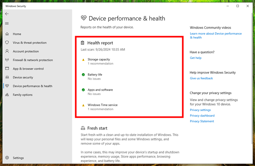Click the Apps and software green check icon
The height and width of the screenshot is (166, 255).
pyautogui.click(x=83, y=90)
